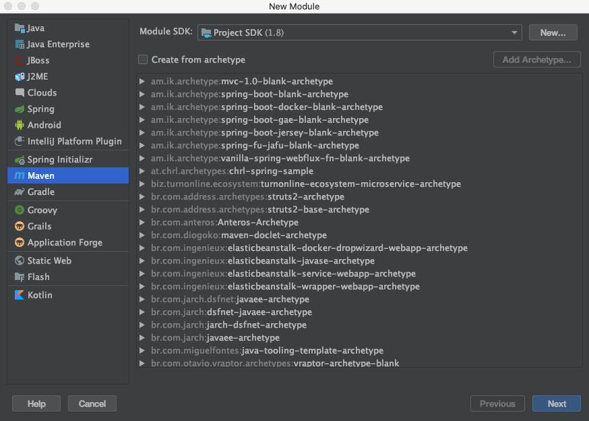The width and height of the screenshot is (589, 421).
Task: Choose Android module type
Action: (68, 125)
